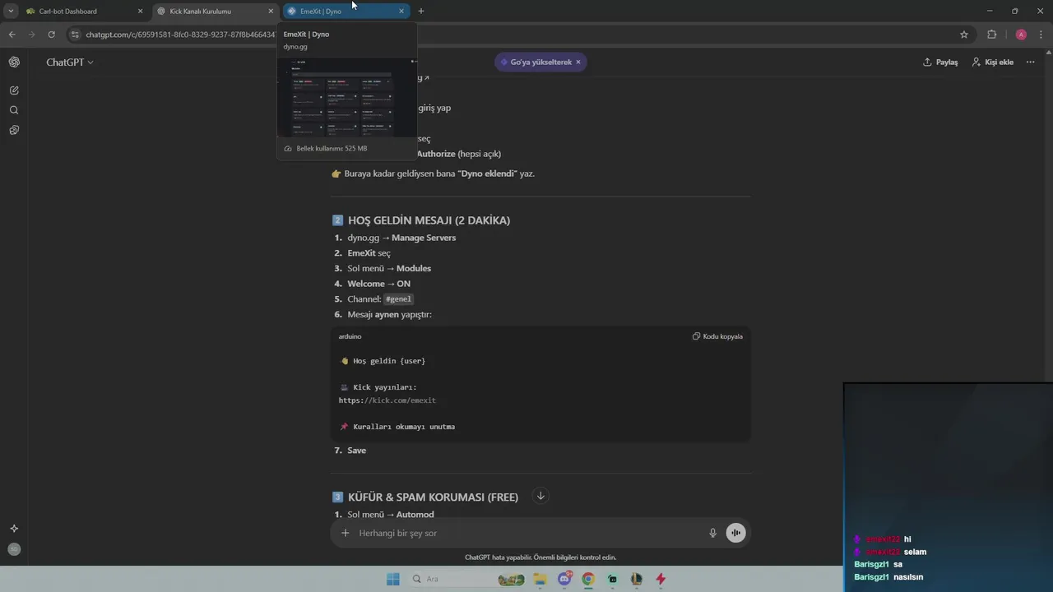Click the site info icon in address bar

(x=75, y=35)
